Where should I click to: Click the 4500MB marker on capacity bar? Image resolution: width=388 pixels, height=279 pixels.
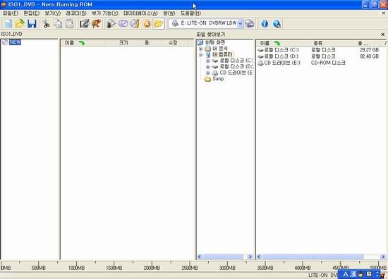click(x=341, y=268)
